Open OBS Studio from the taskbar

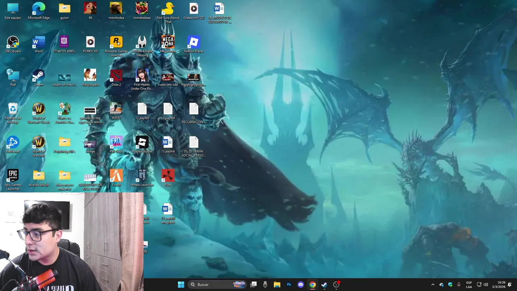point(336,285)
